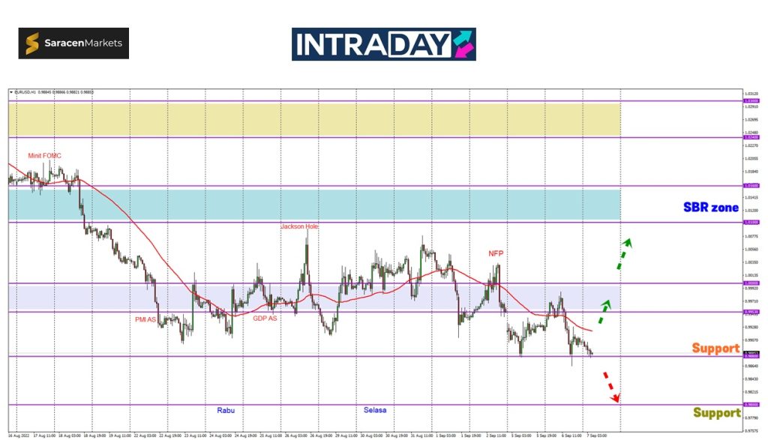Select the yellow resistance zone

314,119
